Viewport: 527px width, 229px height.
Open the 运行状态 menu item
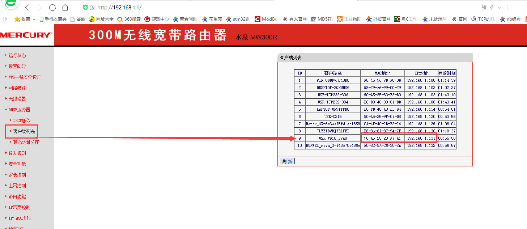tap(17, 55)
